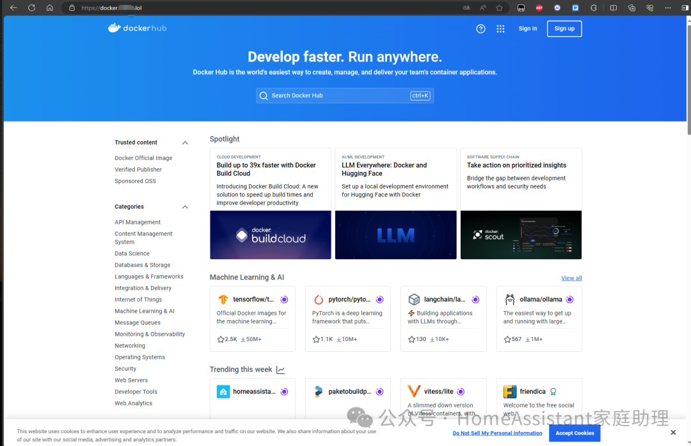Focus the Search Docker Hub field
This screenshot has height=446, width=691.
[345, 95]
